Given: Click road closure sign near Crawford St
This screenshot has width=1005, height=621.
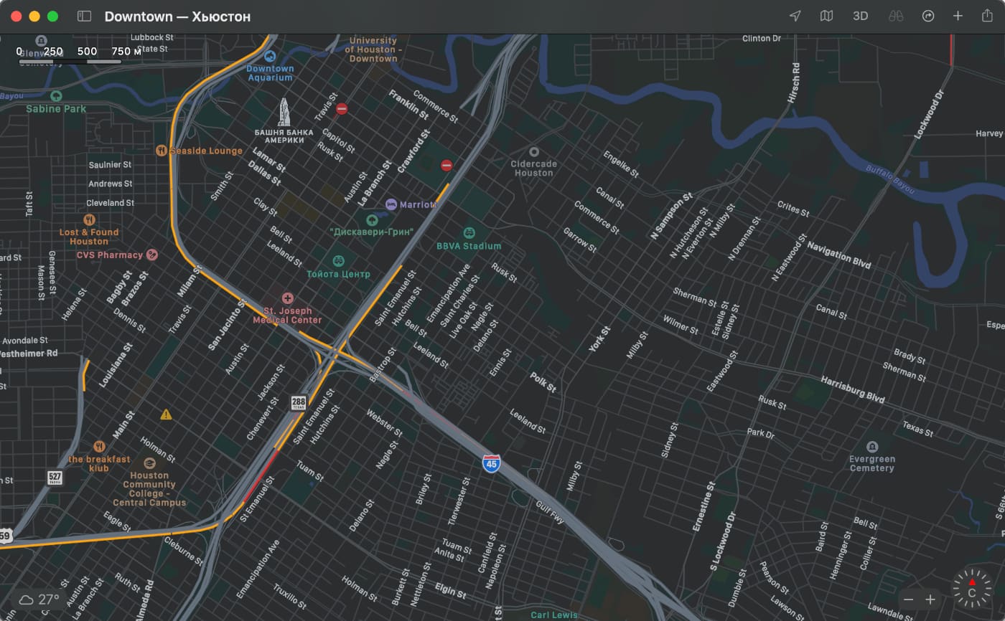Looking at the screenshot, I should tap(447, 166).
